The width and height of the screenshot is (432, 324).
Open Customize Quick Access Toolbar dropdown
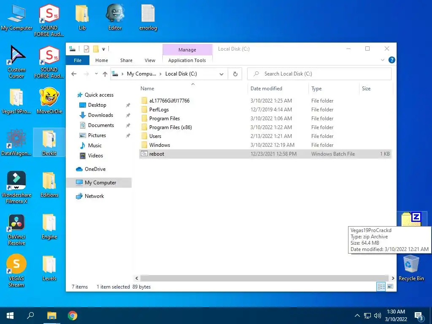(x=104, y=49)
